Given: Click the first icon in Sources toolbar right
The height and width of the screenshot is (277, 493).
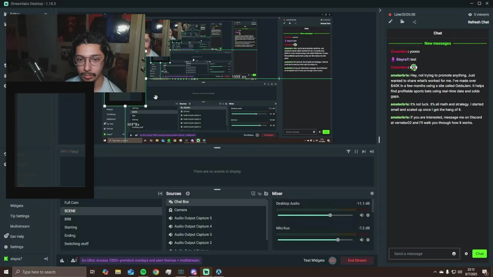Looking at the screenshot, I should click(x=253, y=194).
